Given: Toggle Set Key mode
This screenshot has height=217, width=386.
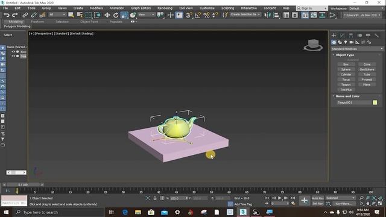Looking at the screenshot, I should [318, 204].
